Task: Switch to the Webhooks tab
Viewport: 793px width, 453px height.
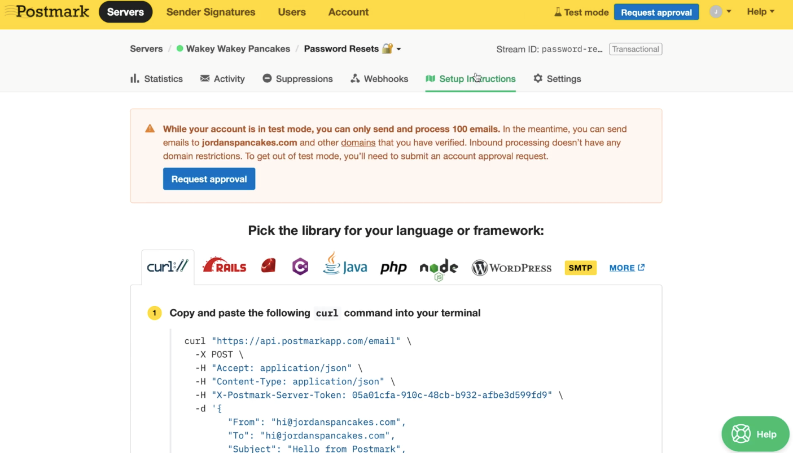Action: [379, 79]
